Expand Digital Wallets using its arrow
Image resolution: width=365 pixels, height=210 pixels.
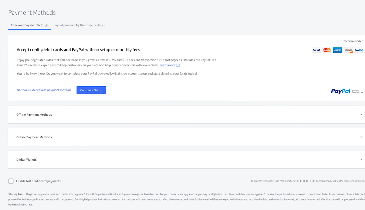[x=361, y=159]
